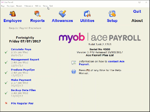
Task: Open the Make Payment step
Action: (x=21, y=80)
